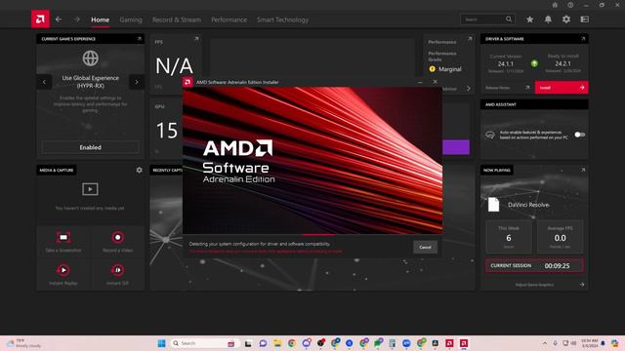Click the DaVinci Resolve title text
Screen dimensions: 625x351
(x=529, y=205)
